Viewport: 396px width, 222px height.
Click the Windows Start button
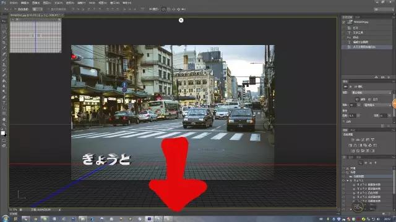point(5,218)
